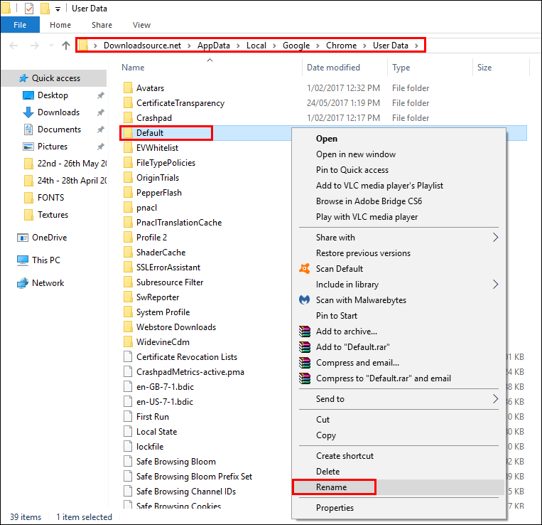Expand the chevron after User Data breadcrumb
Screen dimensions: 542x525
pyautogui.click(x=416, y=46)
